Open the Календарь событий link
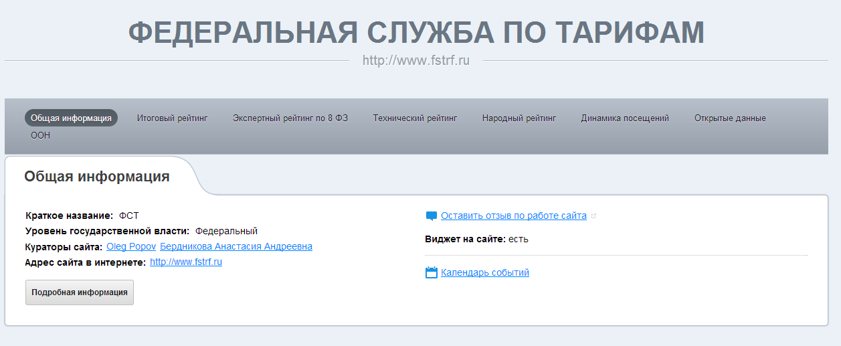Image resolution: width=841 pixels, height=346 pixels. click(x=484, y=272)
